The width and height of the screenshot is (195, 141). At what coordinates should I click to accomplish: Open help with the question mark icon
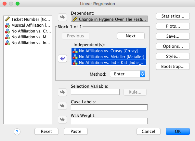click(17, 132)
